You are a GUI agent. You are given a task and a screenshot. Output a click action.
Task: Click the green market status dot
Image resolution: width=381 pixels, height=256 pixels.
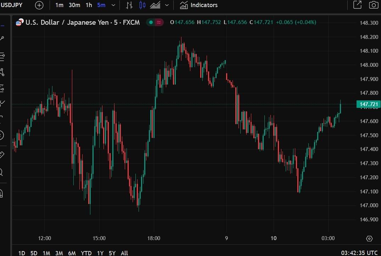151,22
